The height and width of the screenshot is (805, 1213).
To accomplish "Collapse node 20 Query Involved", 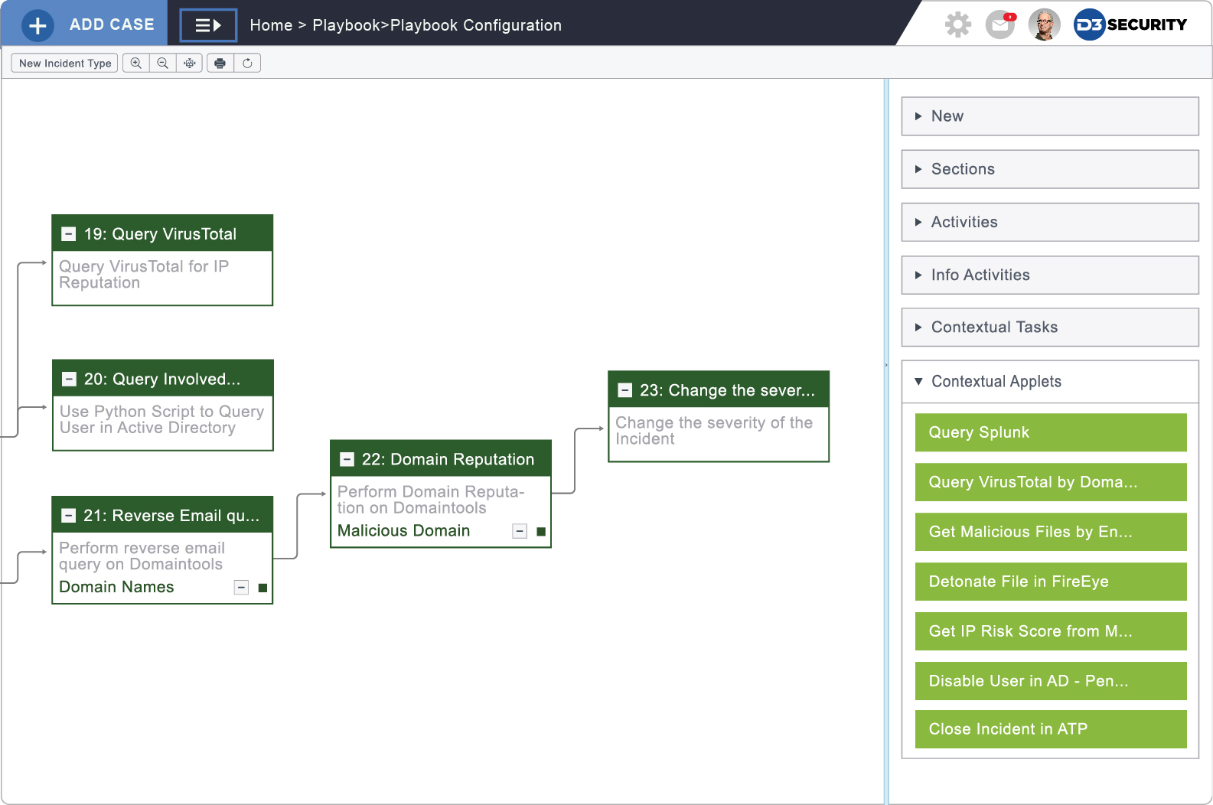I will 69,380.
